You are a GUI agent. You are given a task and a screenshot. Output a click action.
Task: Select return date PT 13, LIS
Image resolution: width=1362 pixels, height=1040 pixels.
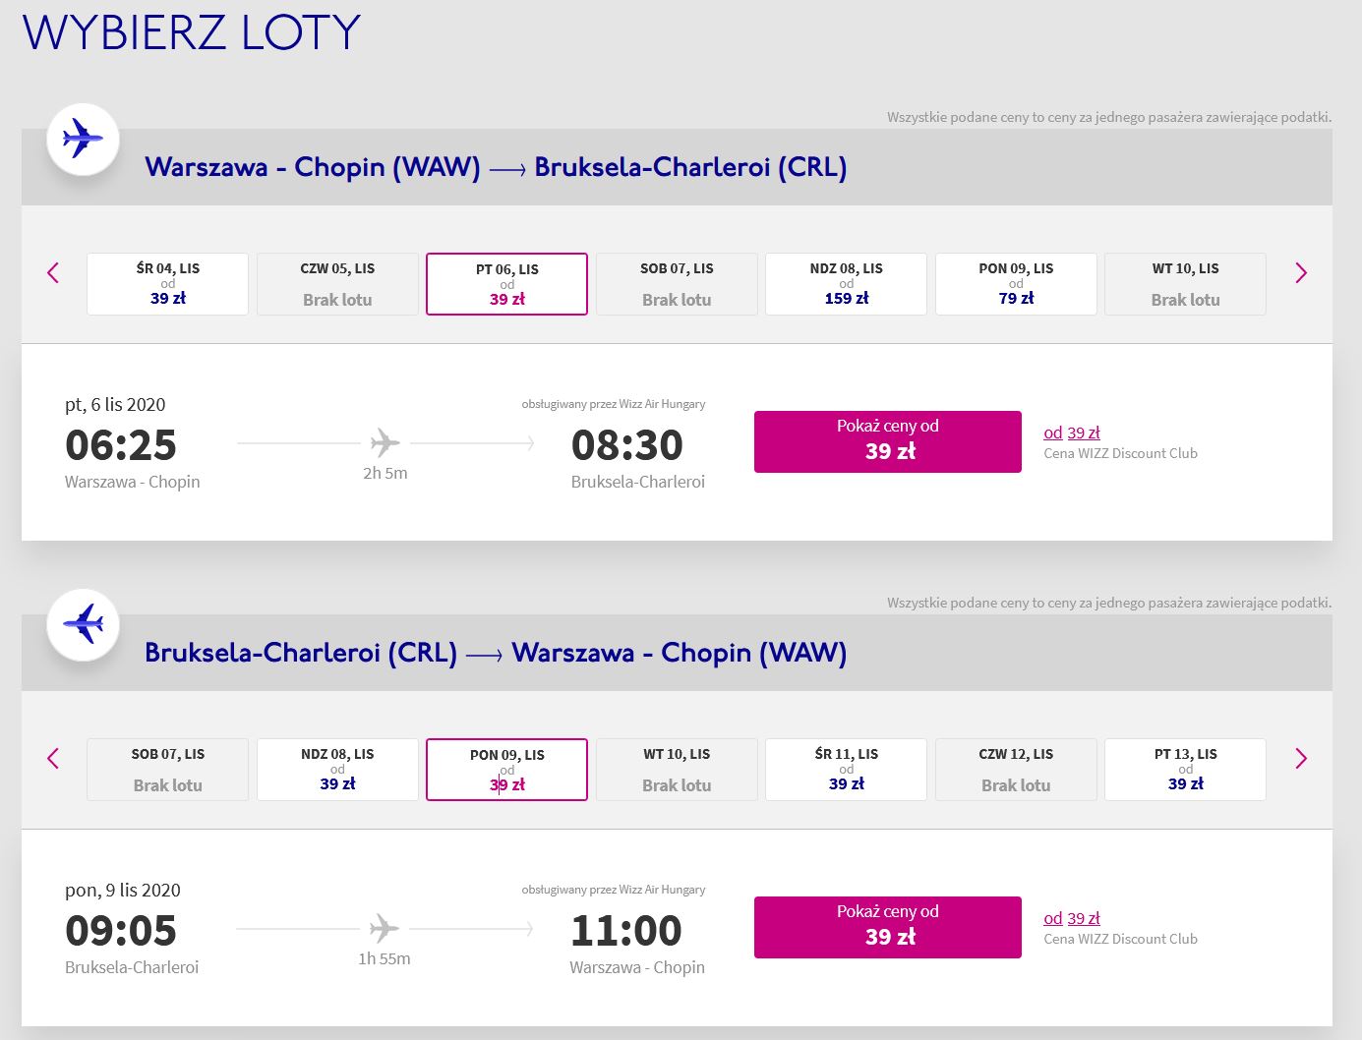pyautogui.click(x=1185, y=770)
